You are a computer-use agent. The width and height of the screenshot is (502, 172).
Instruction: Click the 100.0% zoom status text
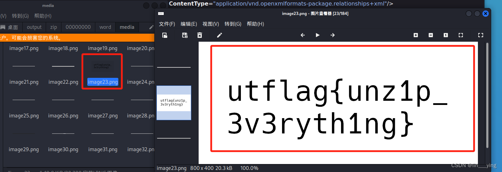[249, 168]
